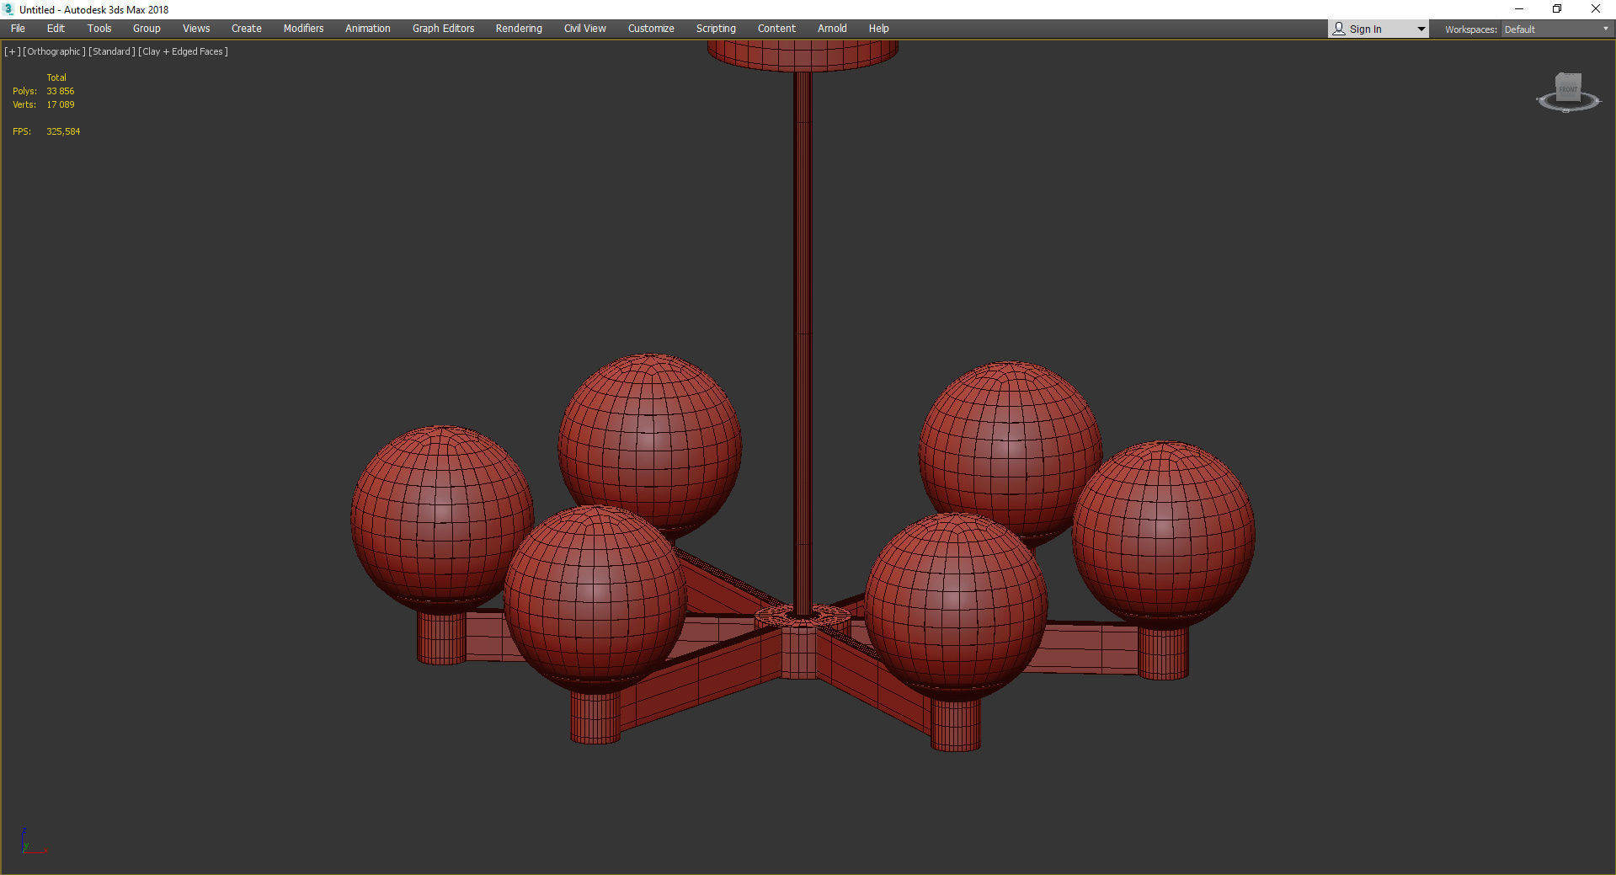Open the Animation menu
Image resolution: width=1616 pixels, height=875 pixels.
point(368,29)
